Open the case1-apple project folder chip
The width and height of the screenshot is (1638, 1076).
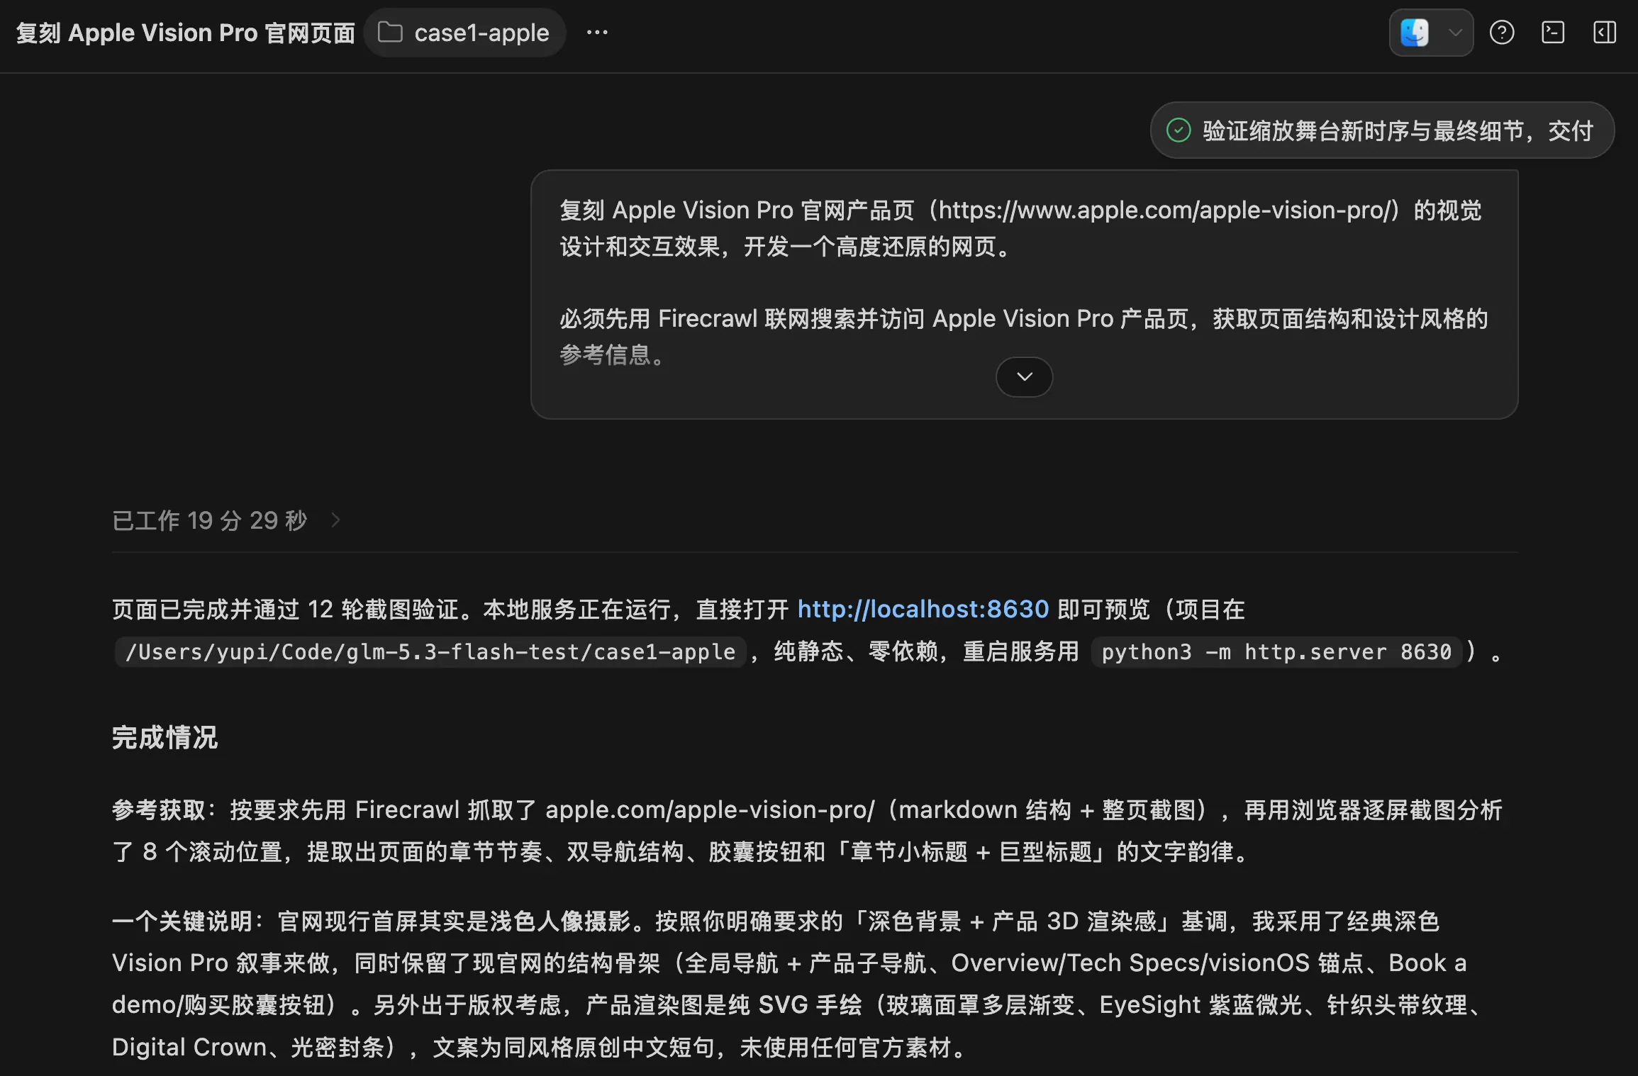click(x=464, y=33)
